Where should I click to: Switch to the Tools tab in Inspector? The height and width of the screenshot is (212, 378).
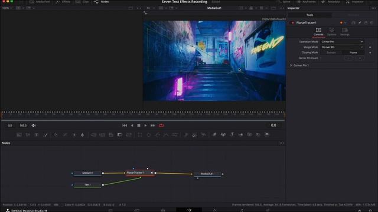coord(309,15)
